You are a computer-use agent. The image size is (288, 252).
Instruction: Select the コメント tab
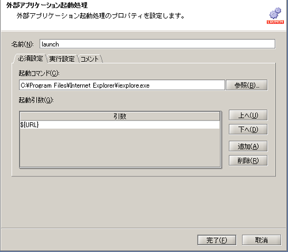pos(89,59)
